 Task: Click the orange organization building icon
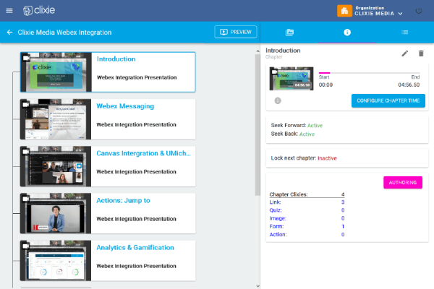[x=344, y=11]
